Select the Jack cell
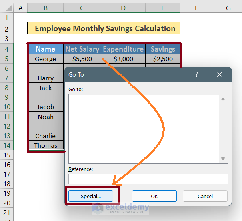 click(46, 88)
